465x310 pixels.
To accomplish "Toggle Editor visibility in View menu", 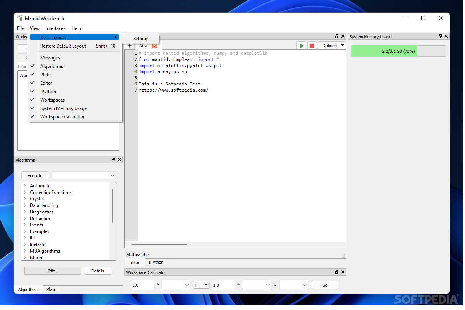I will point(75,83).
